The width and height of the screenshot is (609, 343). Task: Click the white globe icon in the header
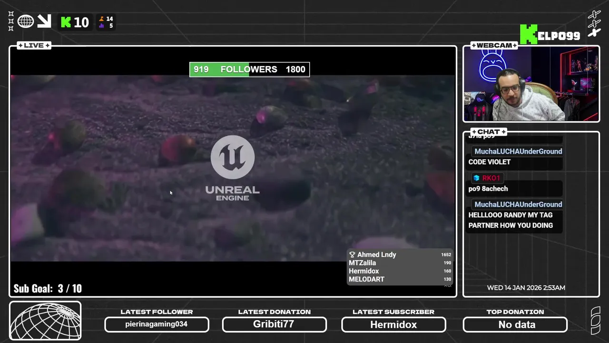pyautogui.click(x=26, y=21)
